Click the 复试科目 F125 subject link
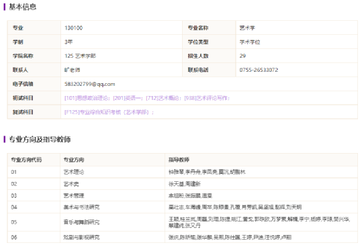This screenshot has width=362, height=249. coord(109,112)
